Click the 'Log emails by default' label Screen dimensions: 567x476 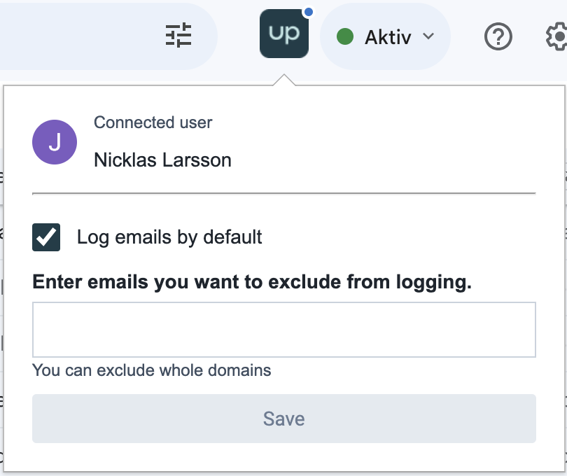[169, 237]
